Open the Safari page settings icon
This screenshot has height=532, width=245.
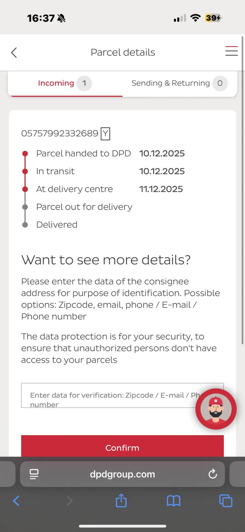point(34,474)
